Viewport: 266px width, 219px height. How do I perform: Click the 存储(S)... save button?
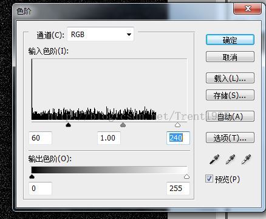[230, 95]
